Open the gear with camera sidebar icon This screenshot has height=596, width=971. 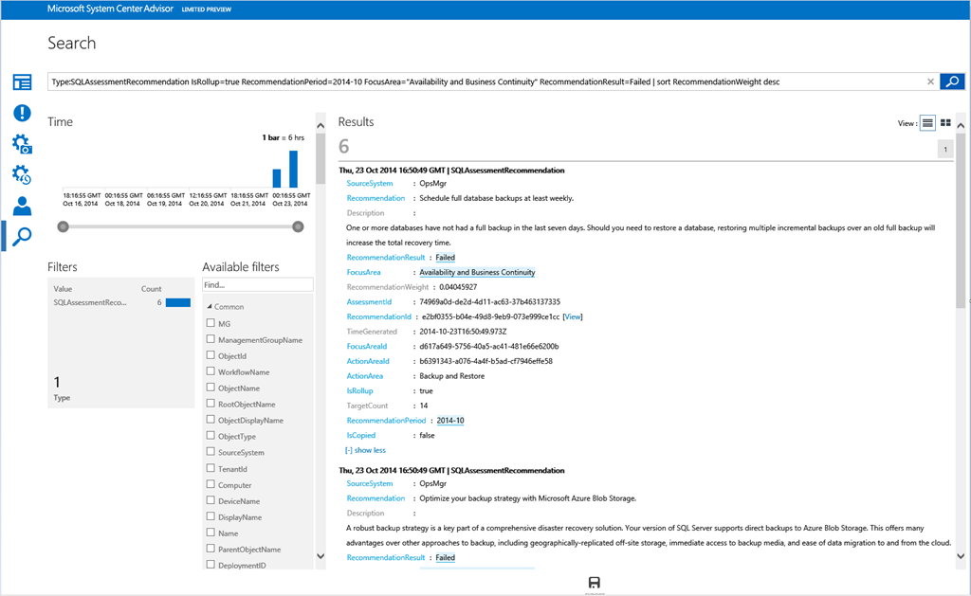22,144
